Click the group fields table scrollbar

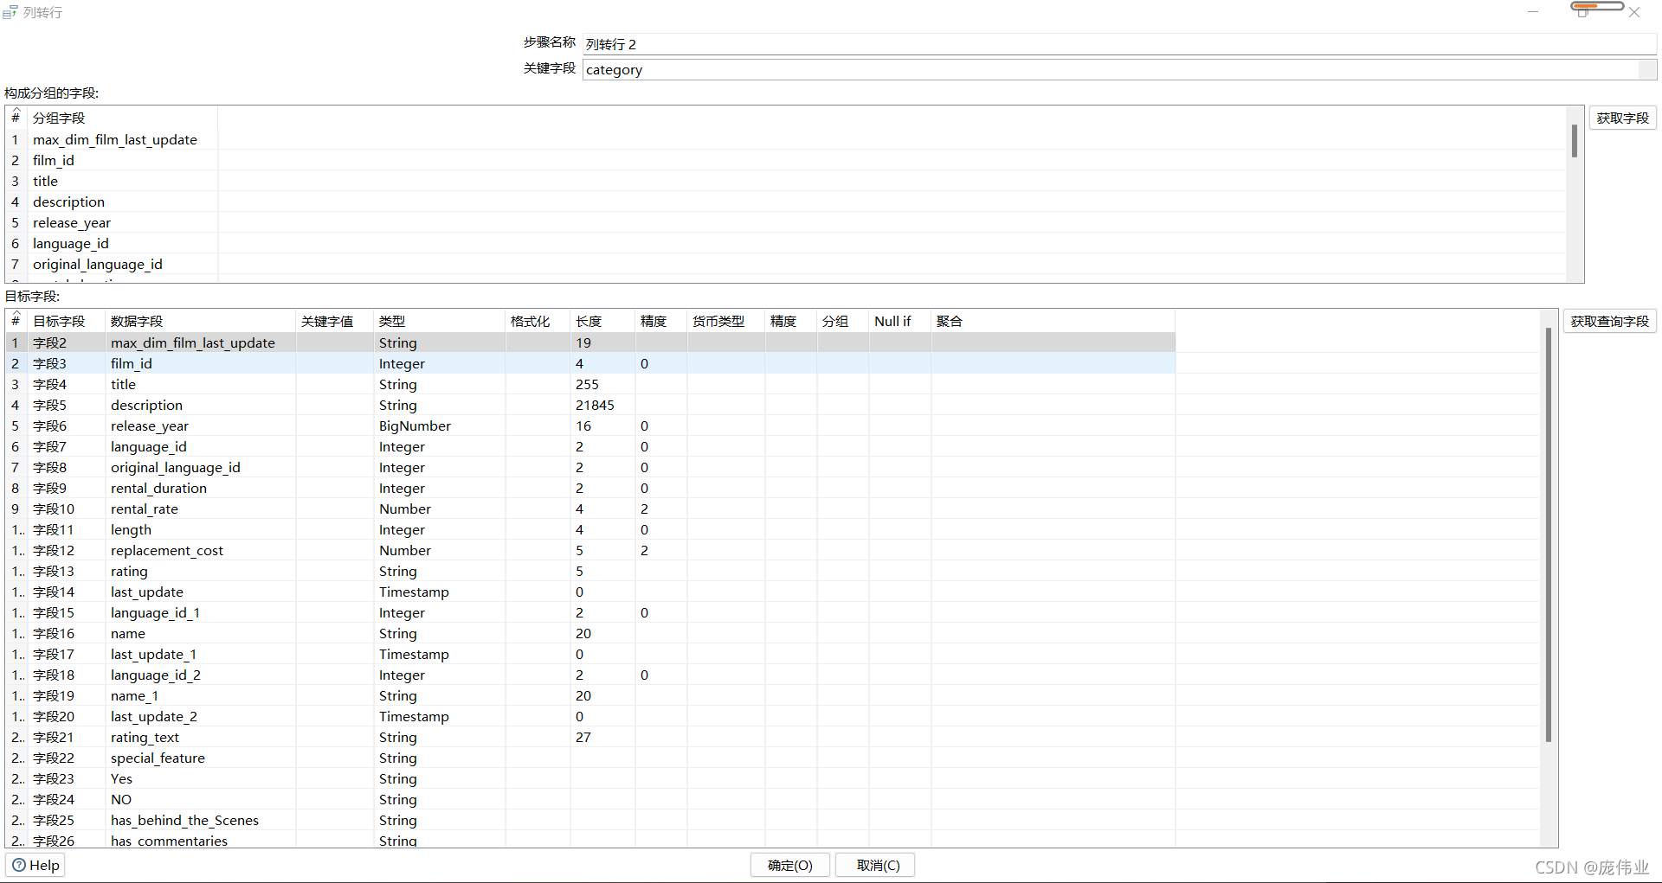(1575, 142)
